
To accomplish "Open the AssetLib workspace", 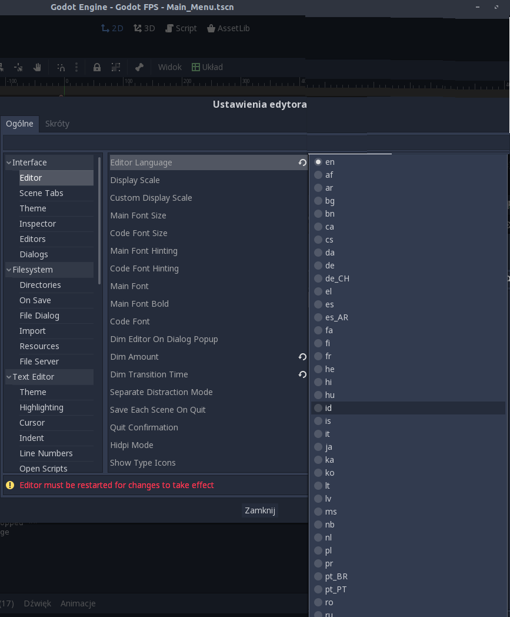I will [x=228, y=28].
